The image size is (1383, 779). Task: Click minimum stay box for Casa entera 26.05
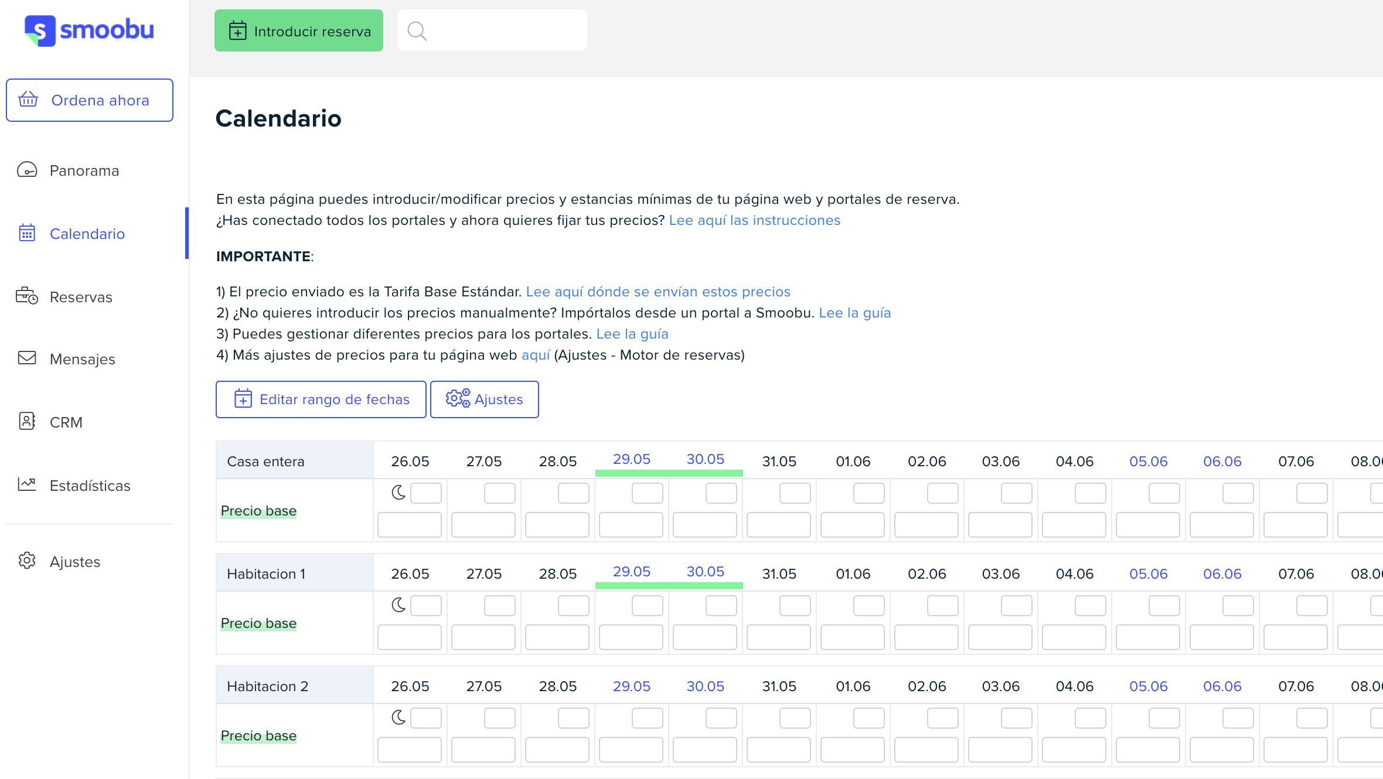coord(426,493)
